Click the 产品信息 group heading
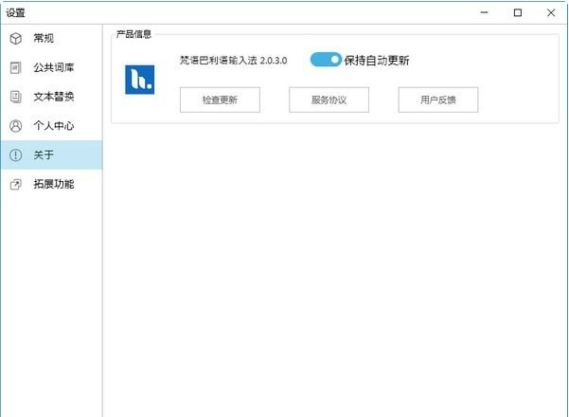Screen dimensions: 569x417 [133, 34]
